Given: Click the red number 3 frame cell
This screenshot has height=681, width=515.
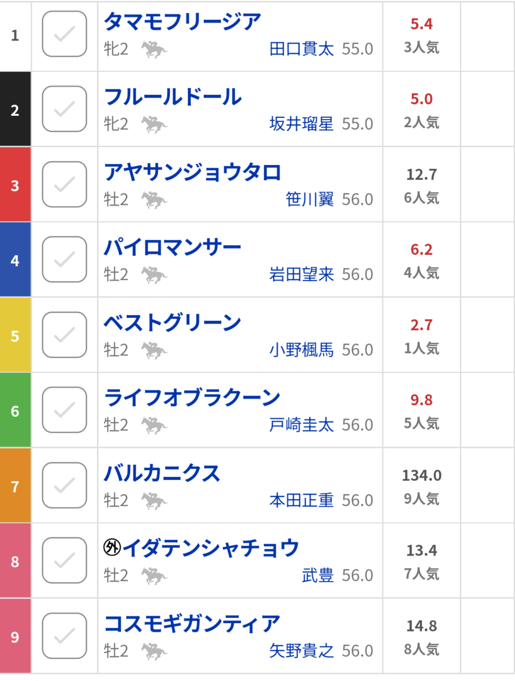Looking at the screenshot, I should [15, 185].
